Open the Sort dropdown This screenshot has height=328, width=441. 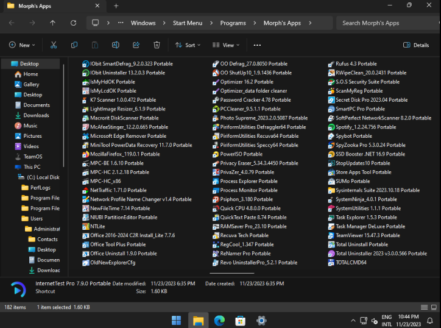pos(188,45)
